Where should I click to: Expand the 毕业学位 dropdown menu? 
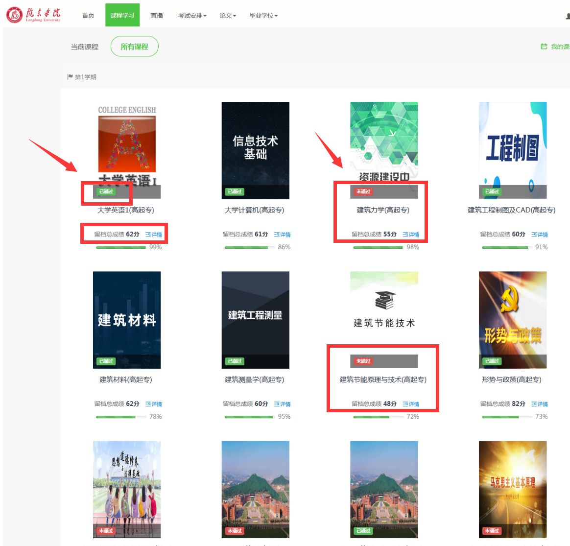[x=263, y=15]
